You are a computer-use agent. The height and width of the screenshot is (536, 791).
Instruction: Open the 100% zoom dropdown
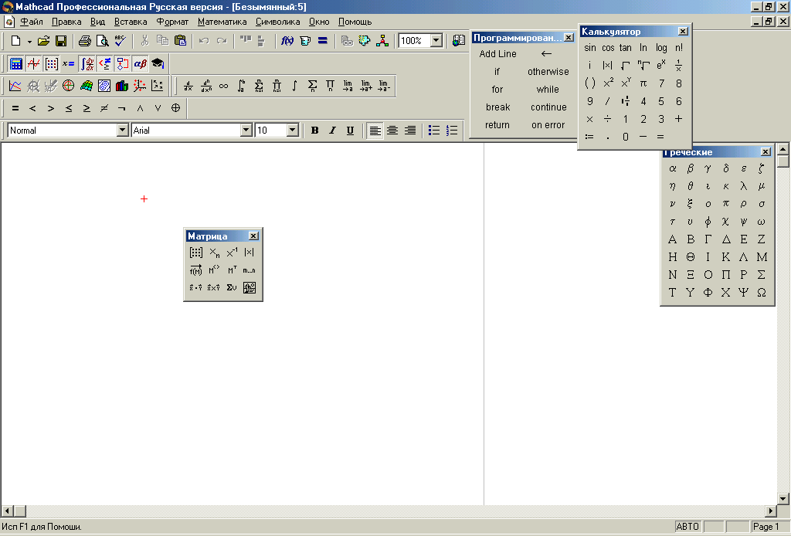point(436,41)
